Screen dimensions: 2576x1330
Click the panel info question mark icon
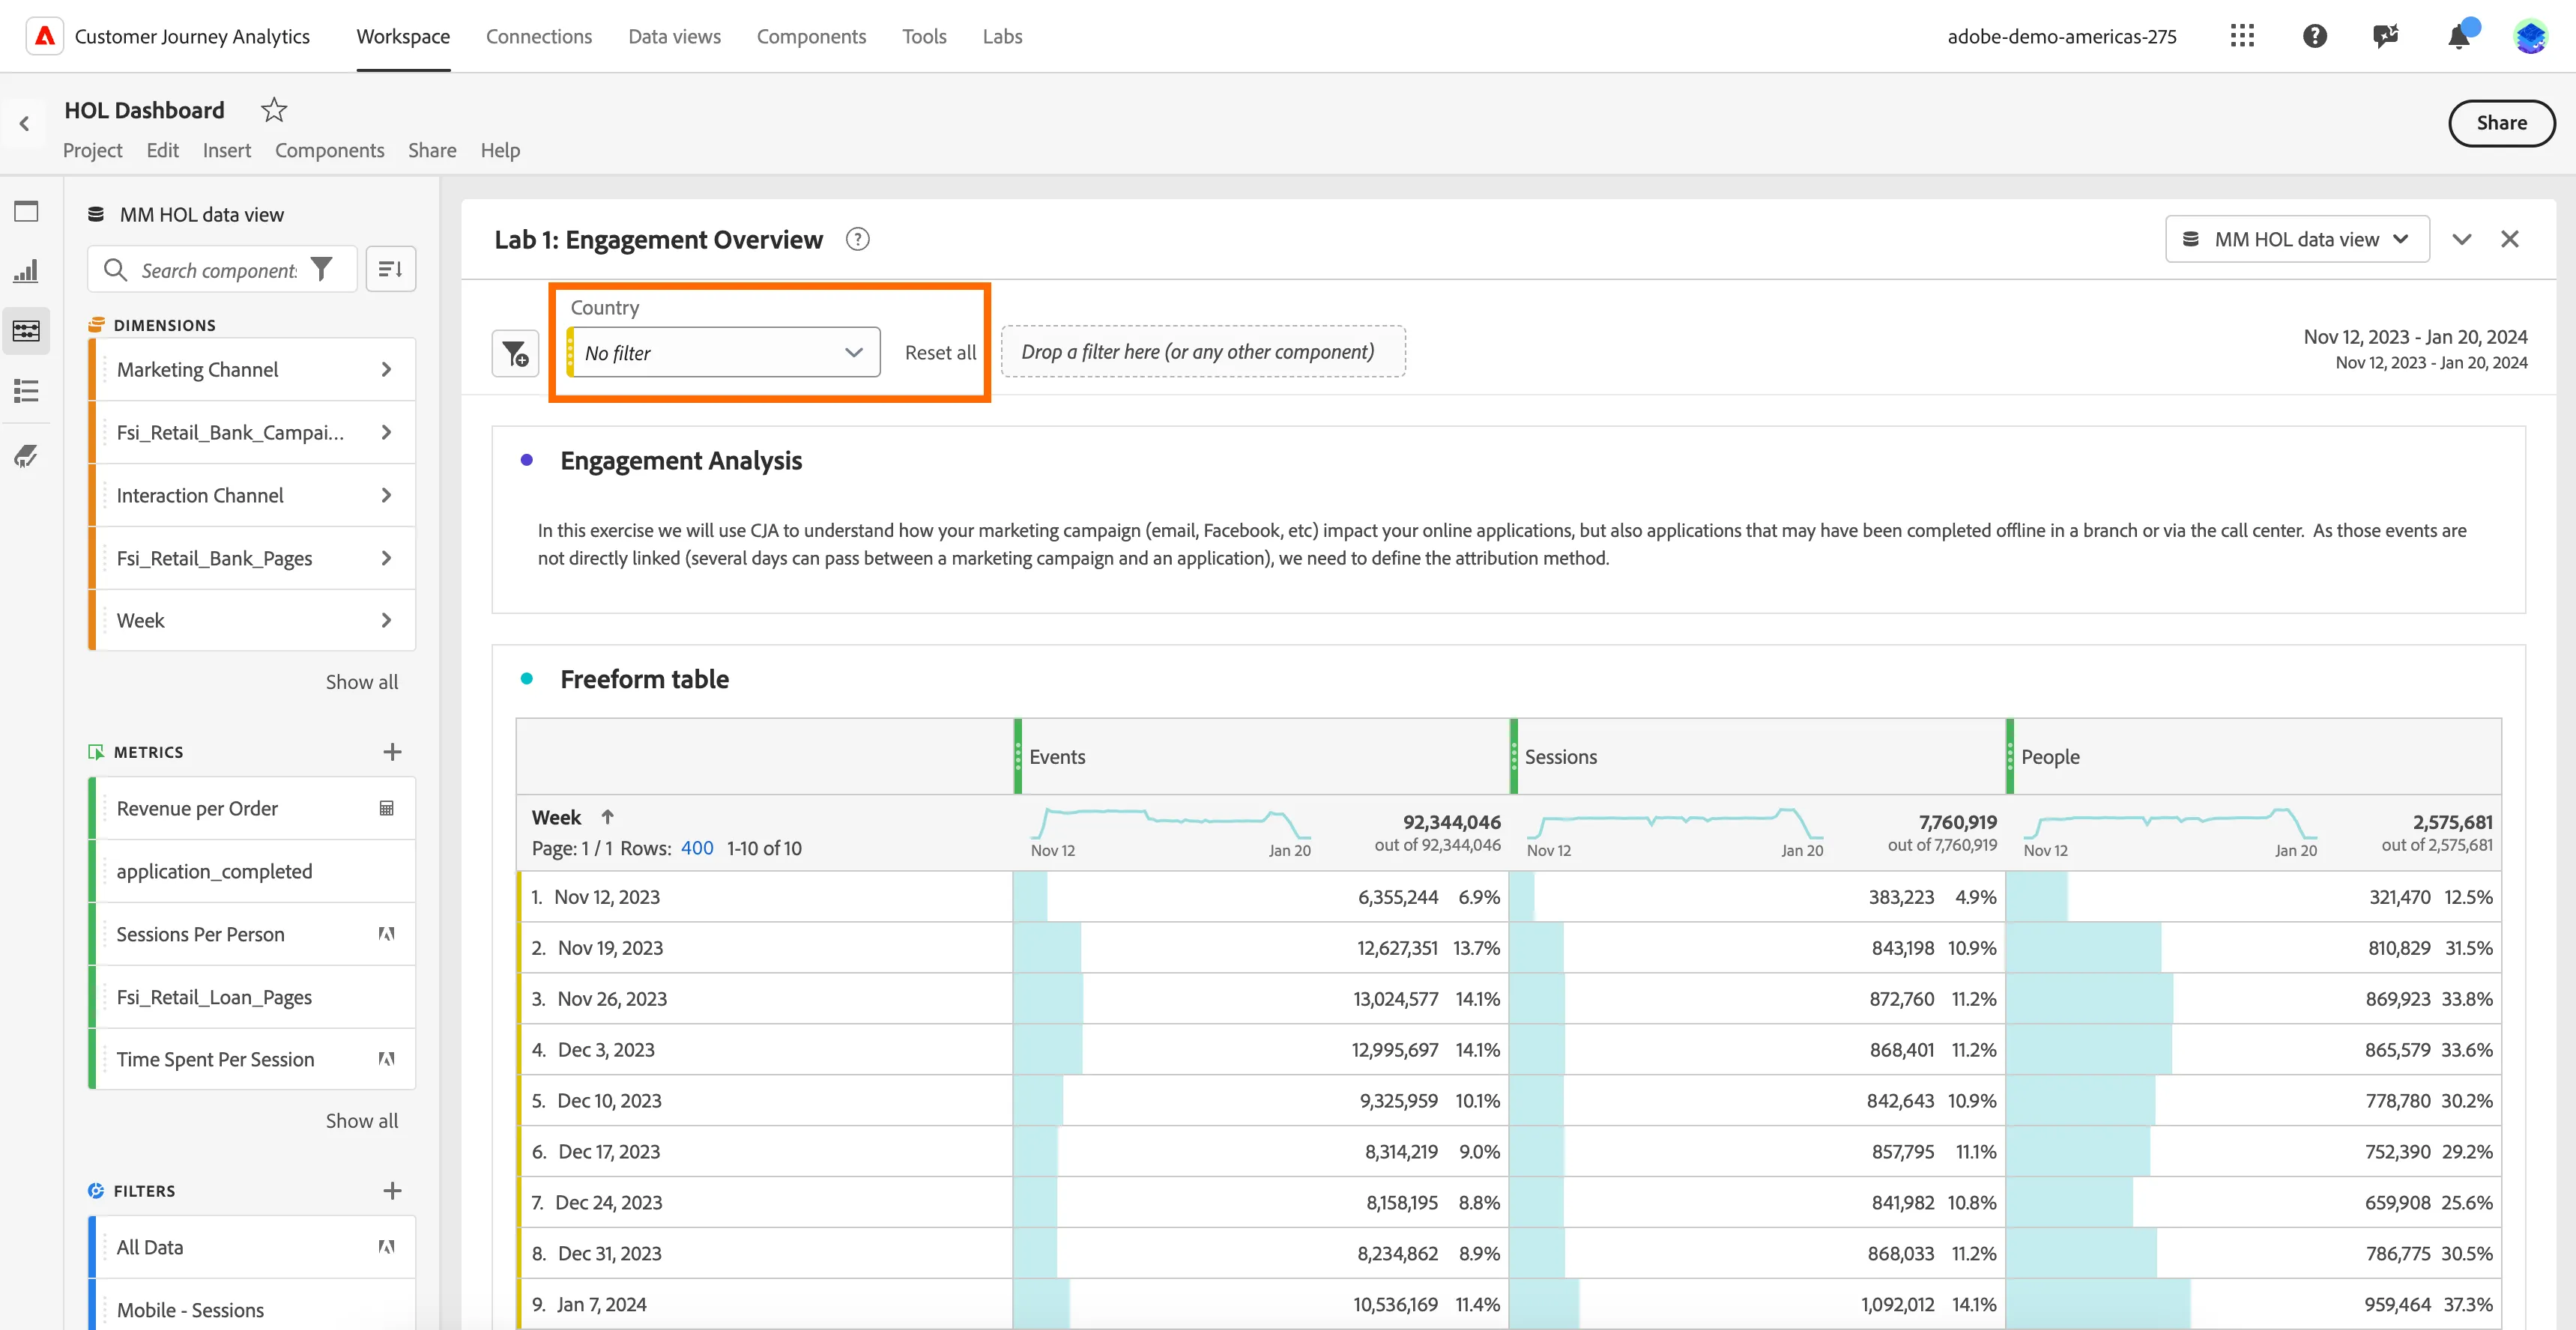(x=857, y=240)
